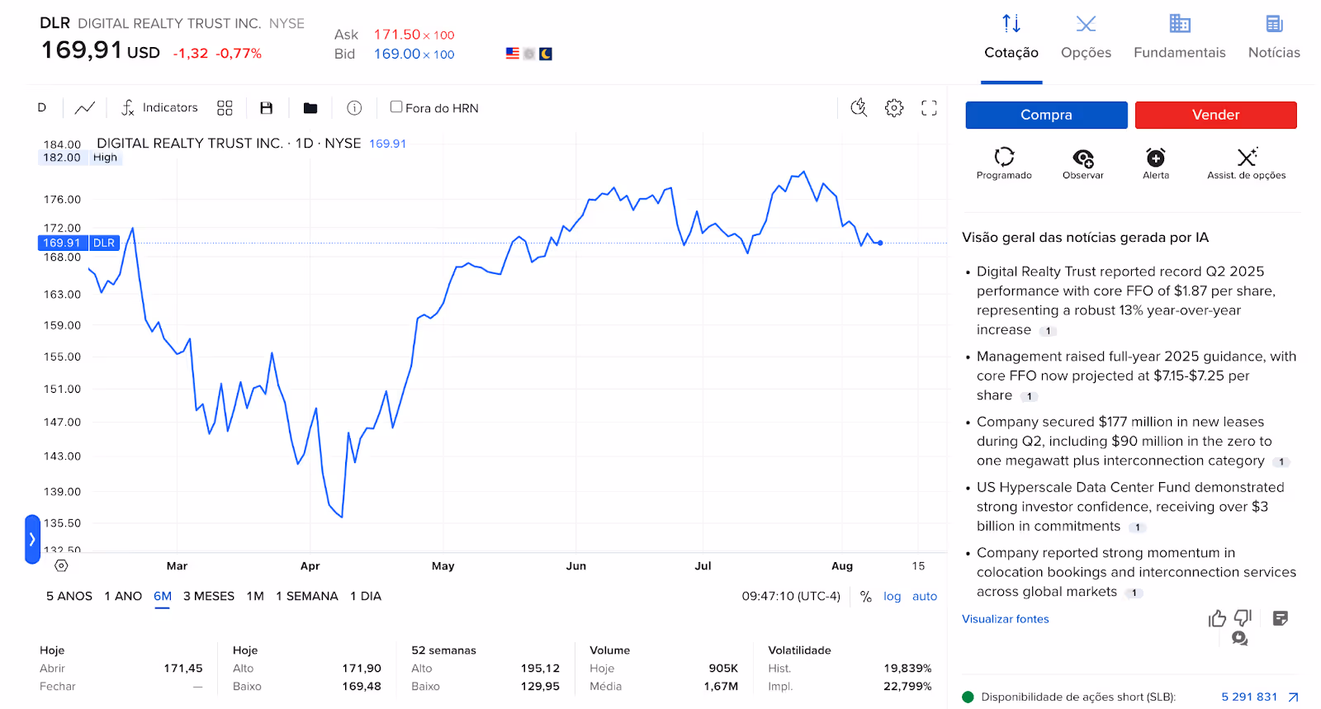1321x709 pixels.
Task: Open chart settings gear icon
Action: pyautogui.click(x=894, y=108)
